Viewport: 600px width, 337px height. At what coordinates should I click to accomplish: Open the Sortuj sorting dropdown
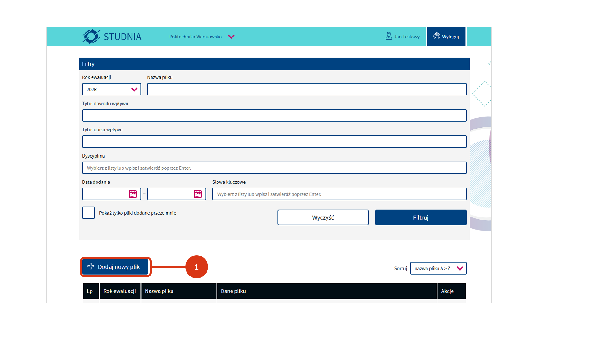click(x=438, y=268)
